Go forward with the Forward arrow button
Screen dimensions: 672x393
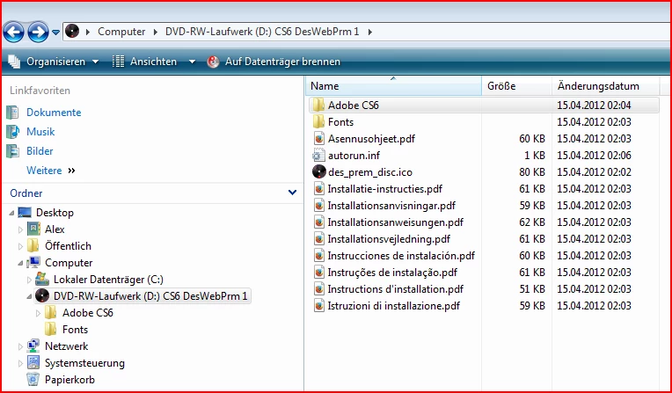pos(38,32)
